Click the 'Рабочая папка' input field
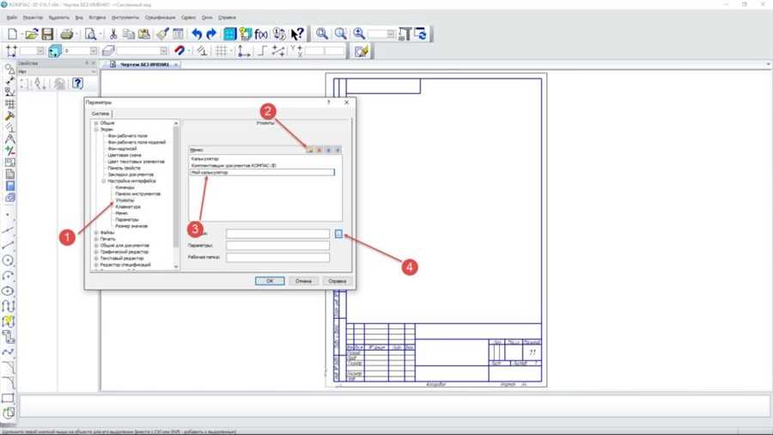This screenshot has height=435, width=773. (278, 257)
